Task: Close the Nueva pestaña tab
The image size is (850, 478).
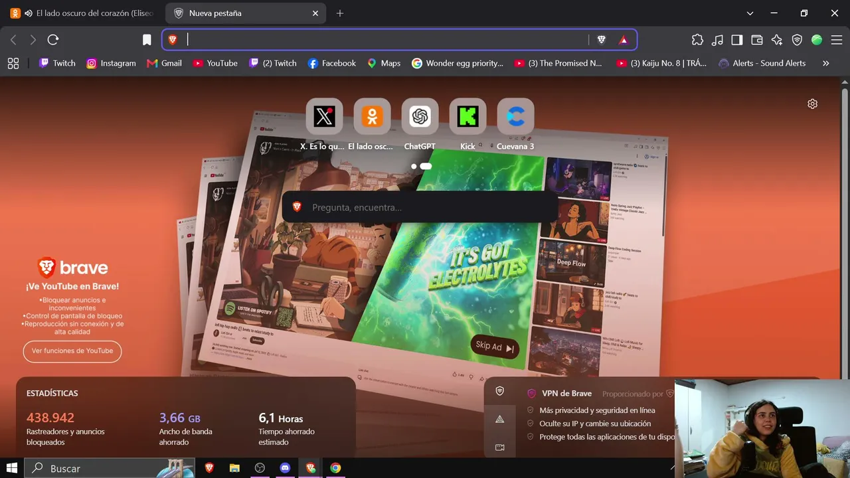Action: click(x=315, y=13)
